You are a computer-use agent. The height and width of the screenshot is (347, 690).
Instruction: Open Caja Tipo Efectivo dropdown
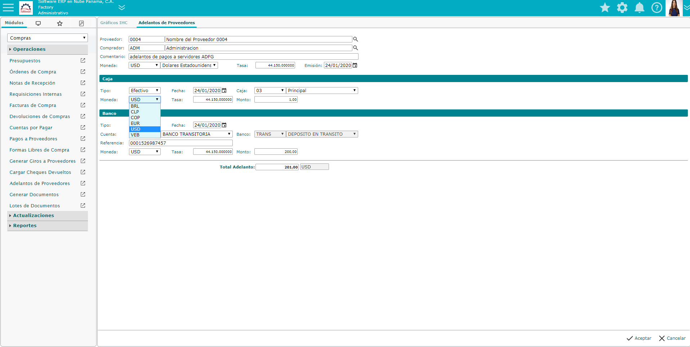coord(144,91)
